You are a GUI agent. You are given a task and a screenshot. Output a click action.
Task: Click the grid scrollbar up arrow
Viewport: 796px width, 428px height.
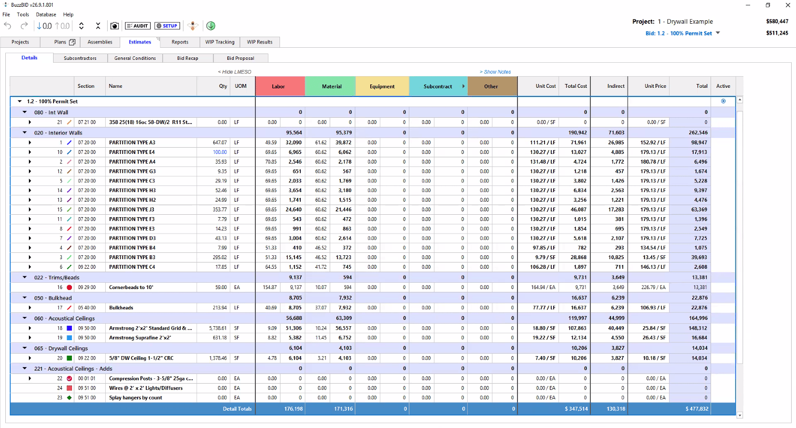point(740,100)
